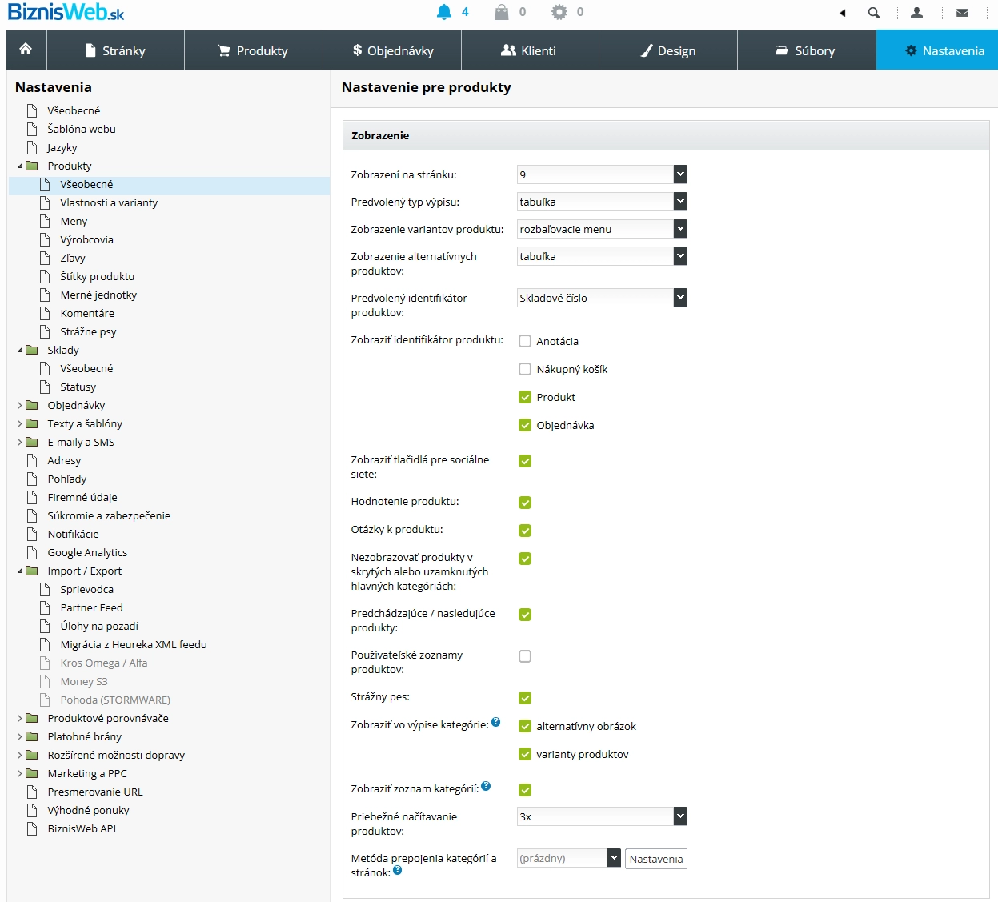This screenshot has width=998, height=902.
Task: Click help icon next to Zobraziť zoznam kategórií
Action: 486,787
